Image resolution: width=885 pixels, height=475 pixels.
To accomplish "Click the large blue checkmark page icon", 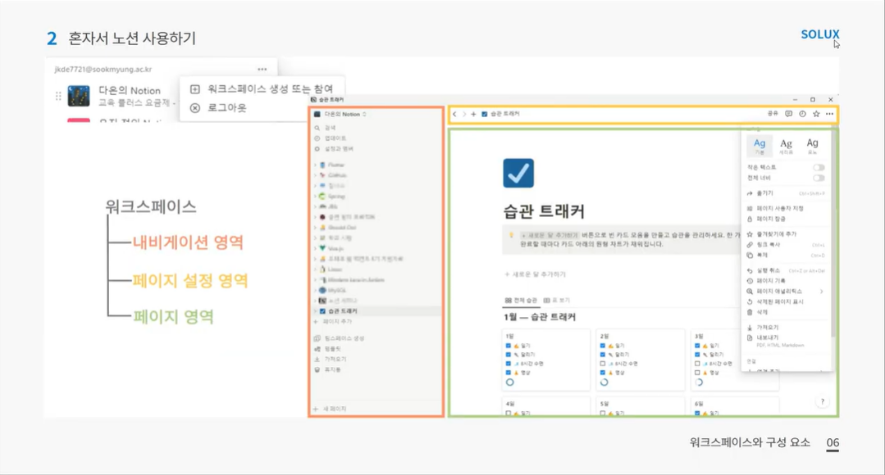I will 518,173.
